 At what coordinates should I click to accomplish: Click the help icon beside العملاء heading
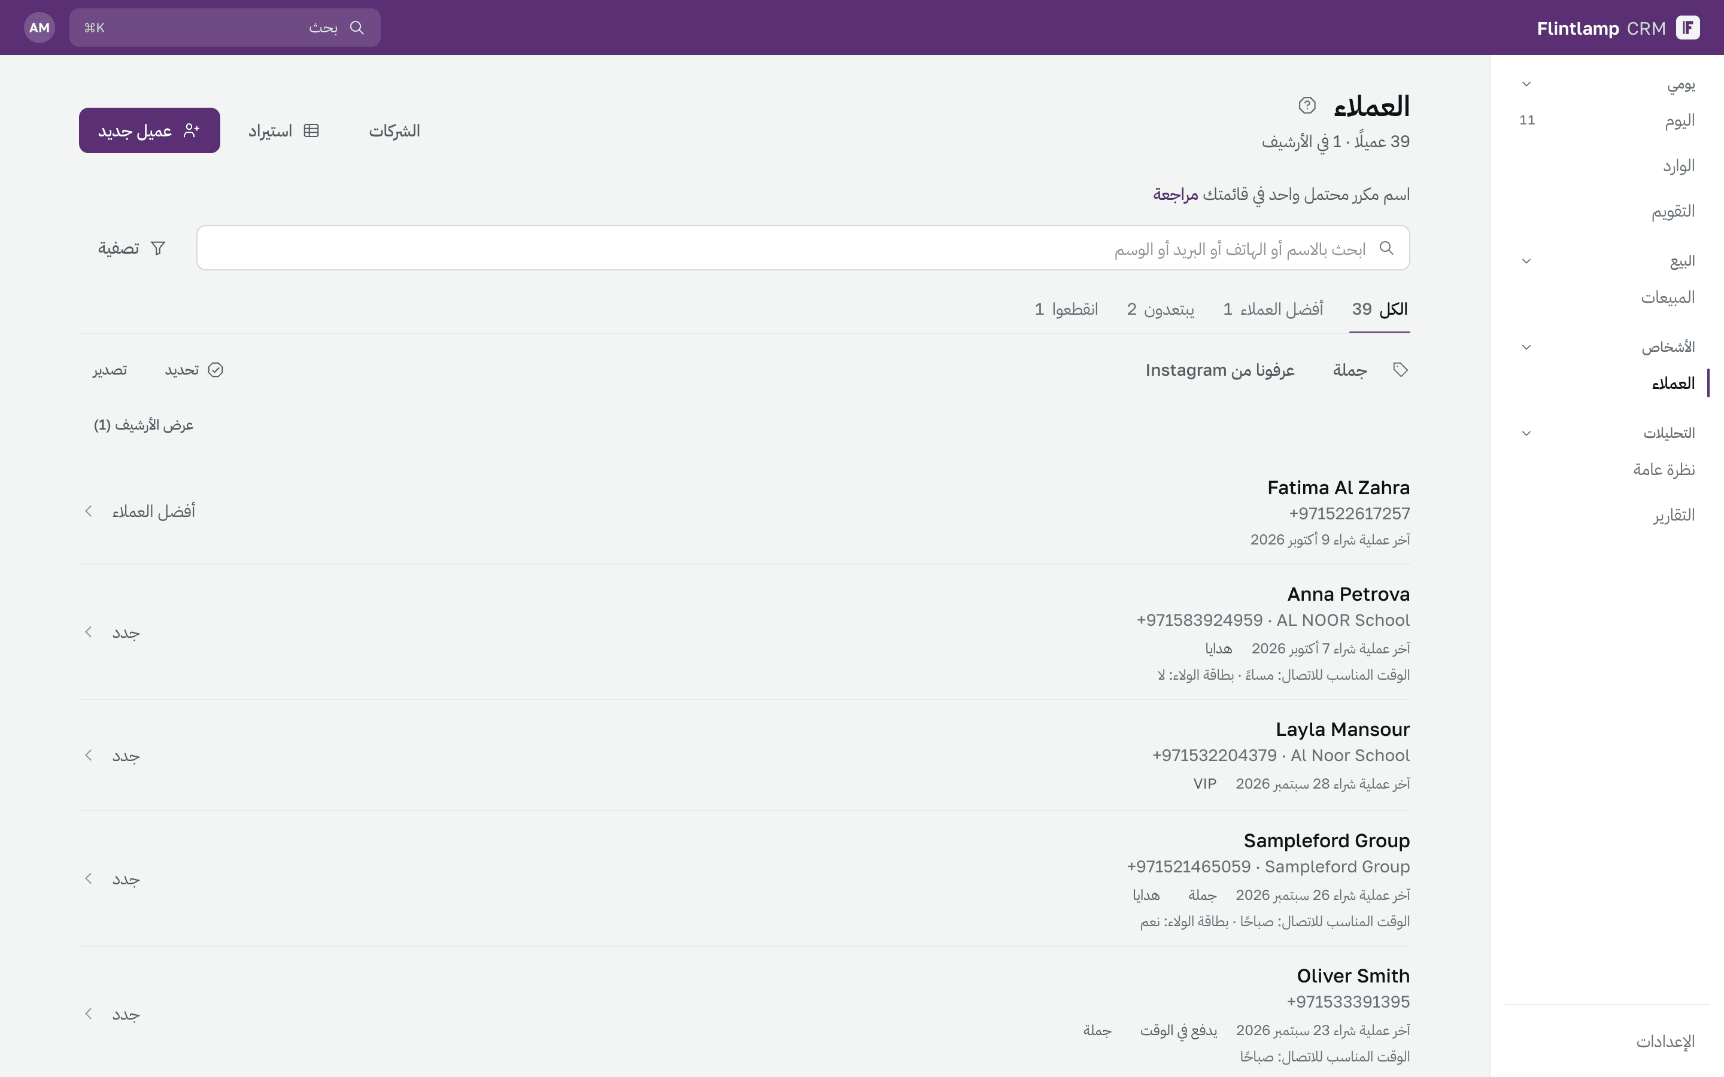click(1307, 105)
